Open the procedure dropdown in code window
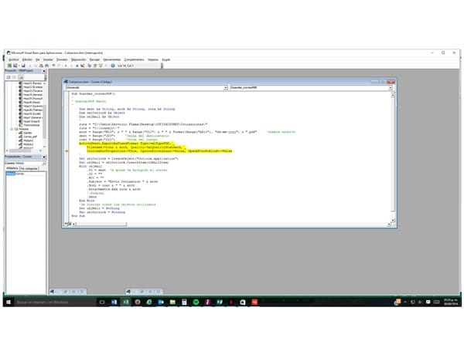Image resolution: width=464 pixels, height=358 pixels. click(x=390, y=88)
